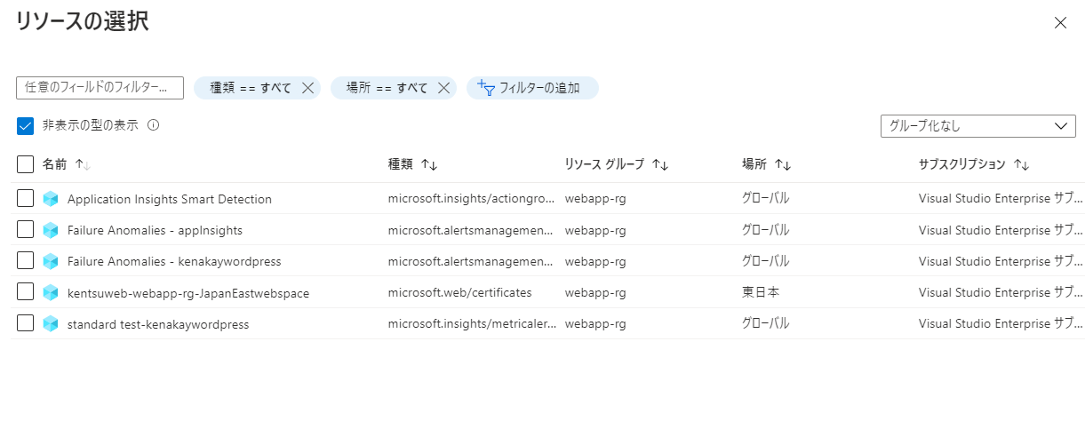Open the standard test-kenakaywordpress resource name
This screenshot has height=437, width=1085.
(x=158, y=324)
